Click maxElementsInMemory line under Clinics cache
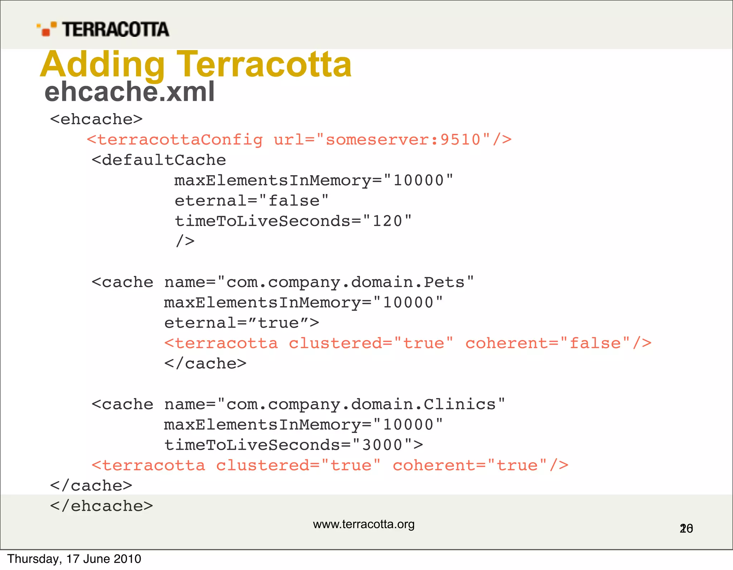The image size is (733, 570). (x=304, y=425)
